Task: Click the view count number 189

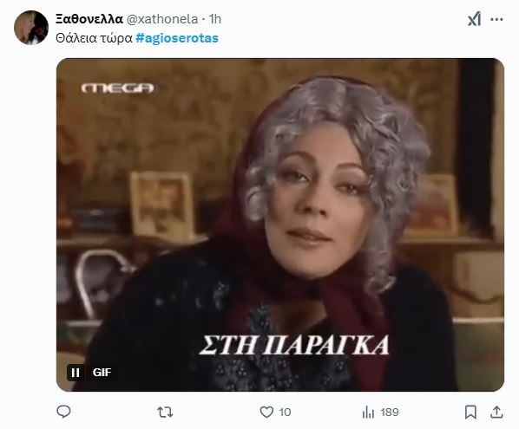Action: (x=389, y=413)
